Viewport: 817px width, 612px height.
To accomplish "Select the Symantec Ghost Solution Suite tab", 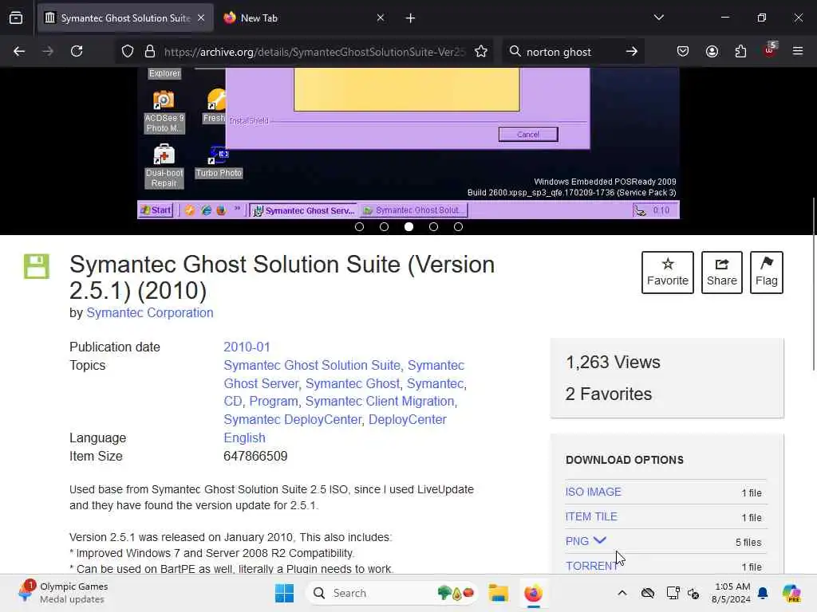I will [x=125, y=18].
